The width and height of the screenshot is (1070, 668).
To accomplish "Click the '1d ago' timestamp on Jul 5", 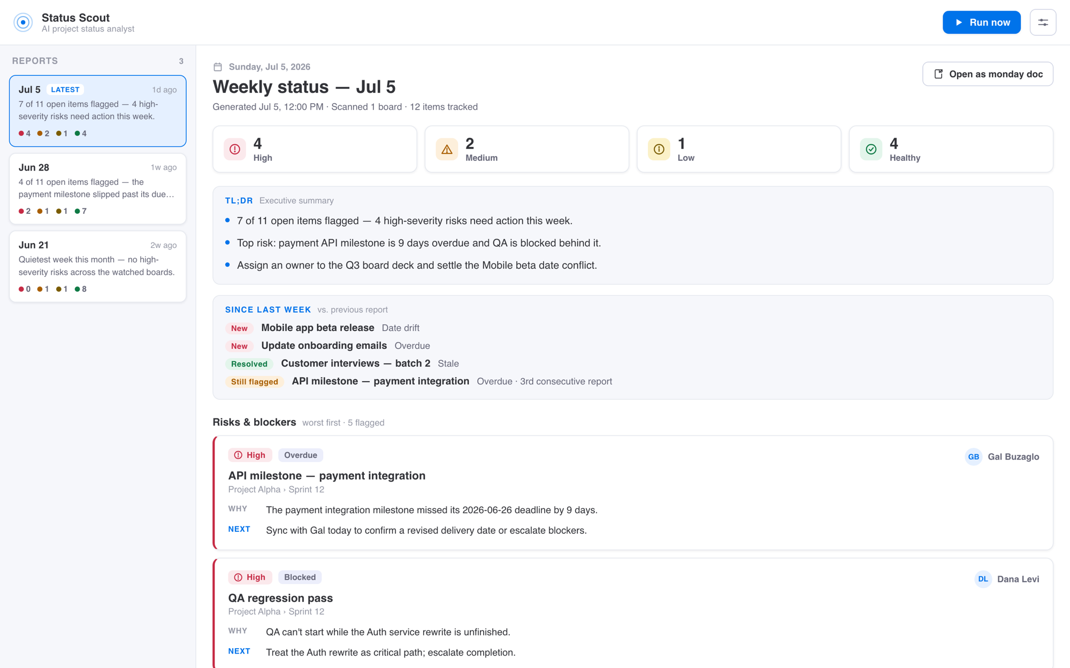I will click(x=164, y=90).
